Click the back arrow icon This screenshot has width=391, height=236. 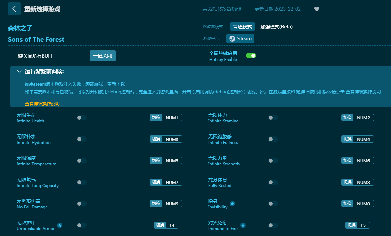(14, 9)
